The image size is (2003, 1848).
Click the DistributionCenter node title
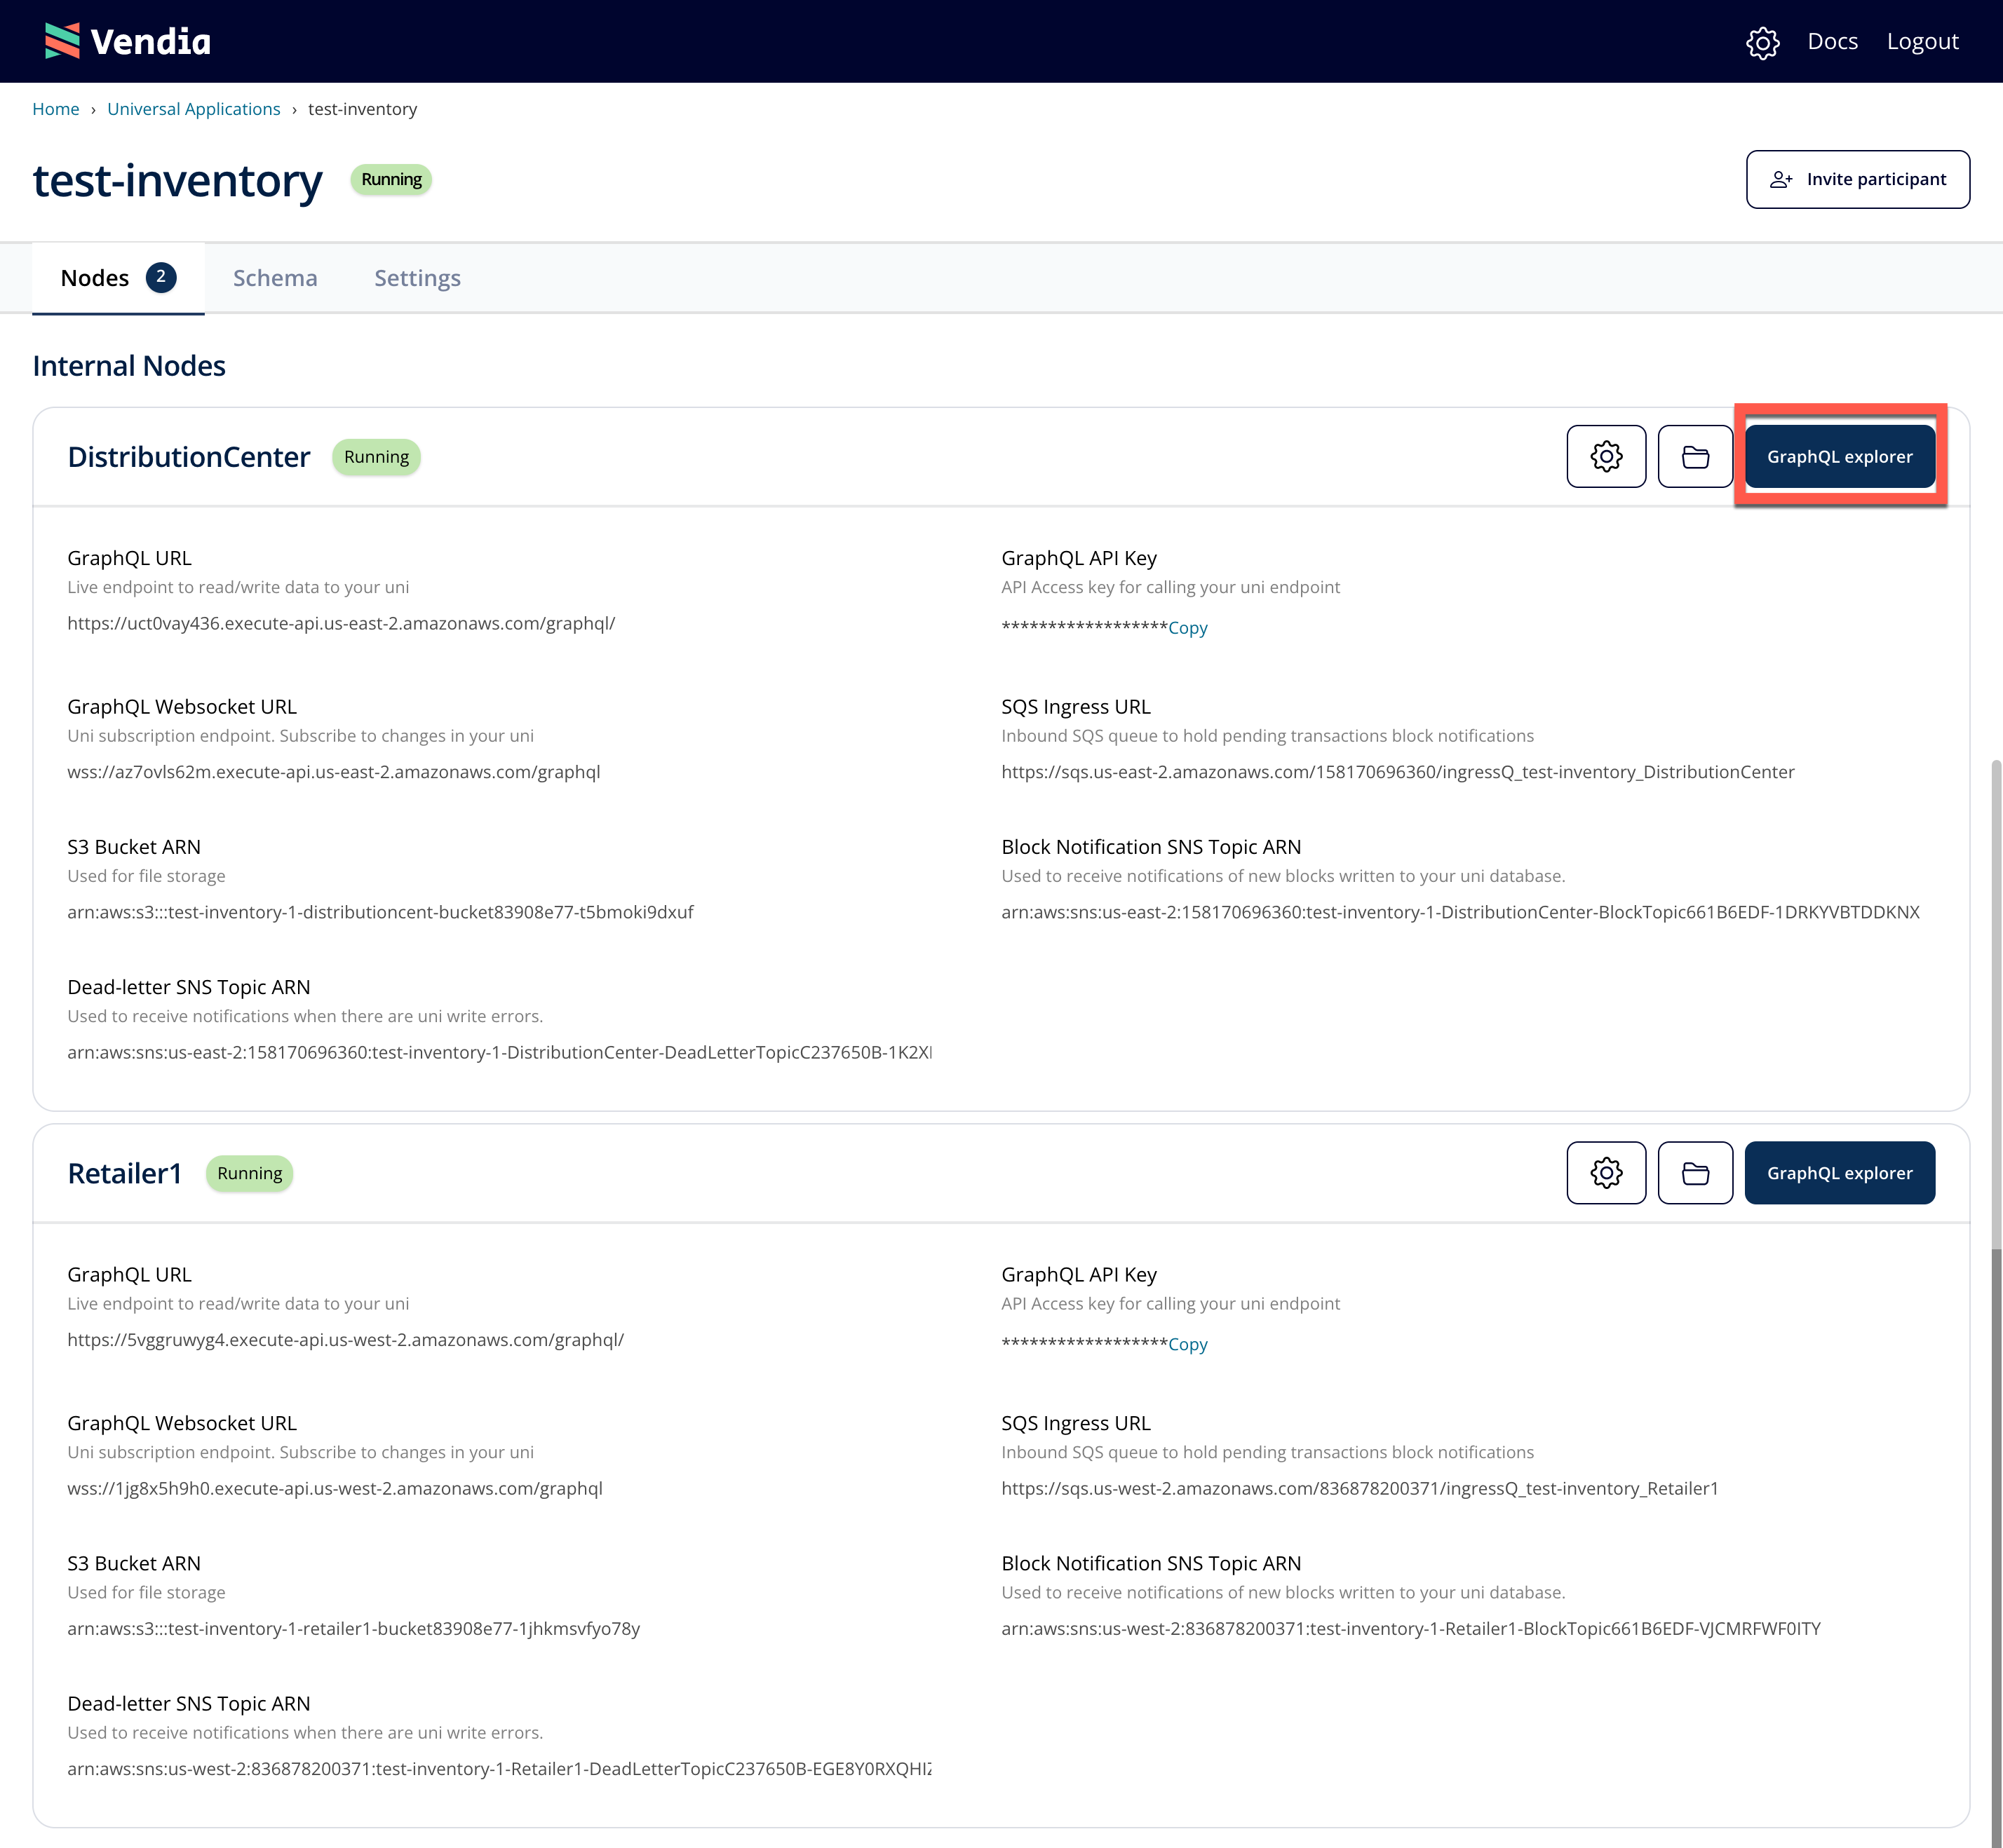[188, 457]
